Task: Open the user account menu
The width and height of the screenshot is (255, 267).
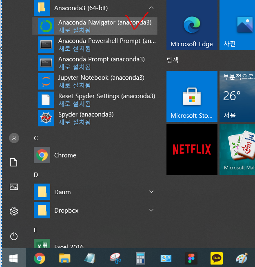Action: click(x=14, y=138)
